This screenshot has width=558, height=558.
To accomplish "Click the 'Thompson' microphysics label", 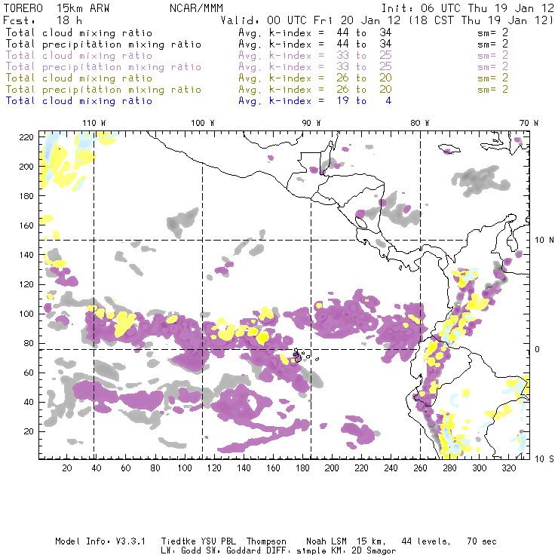I will [266, 542].
